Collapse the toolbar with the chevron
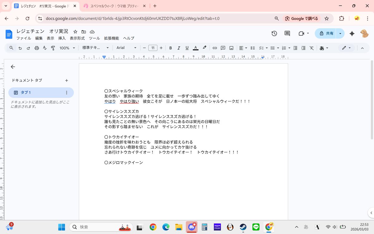The height and width of the screenshot is (234, 374). click(x=362, y=48)
